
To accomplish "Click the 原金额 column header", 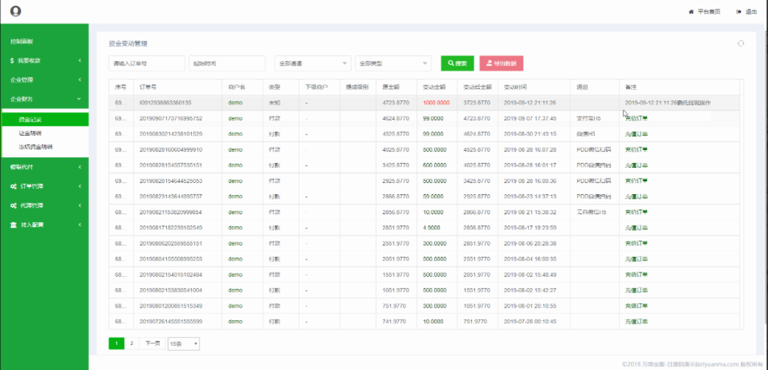I will (396, 87).
